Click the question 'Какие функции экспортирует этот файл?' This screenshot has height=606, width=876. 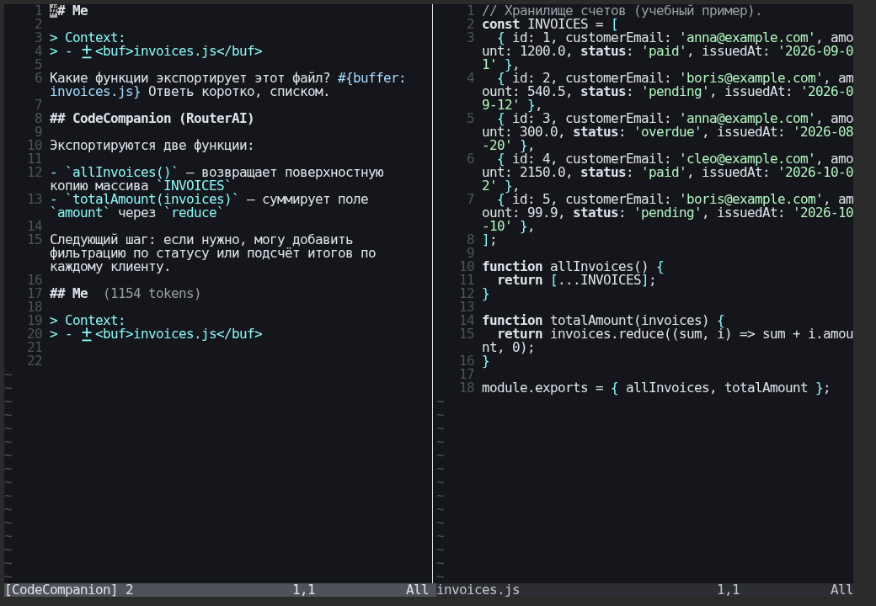pyautogui.click(x=190, y=78)
